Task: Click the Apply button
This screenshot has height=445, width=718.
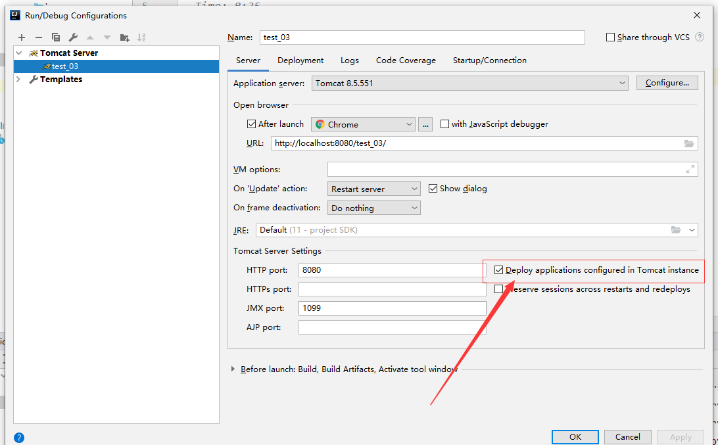Action: click(x=681, y=436)
